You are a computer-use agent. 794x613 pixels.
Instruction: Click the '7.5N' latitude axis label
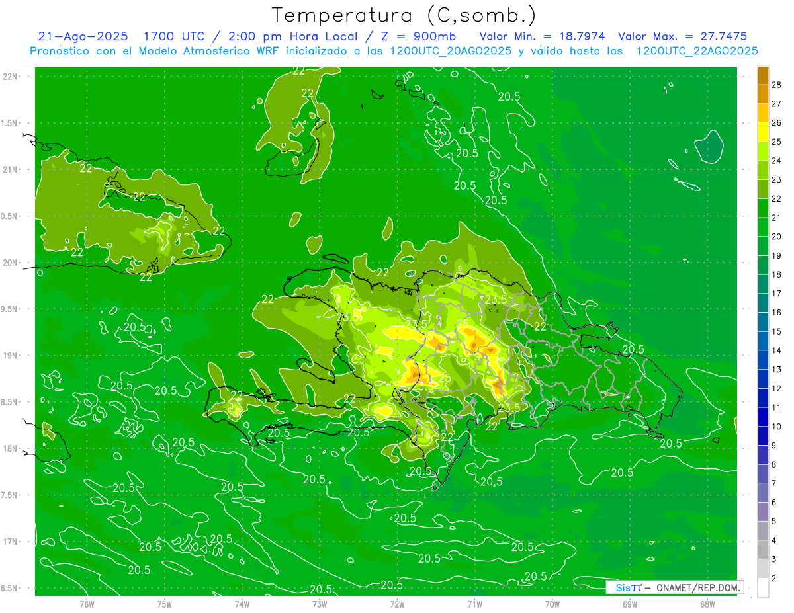coord(9,495)
